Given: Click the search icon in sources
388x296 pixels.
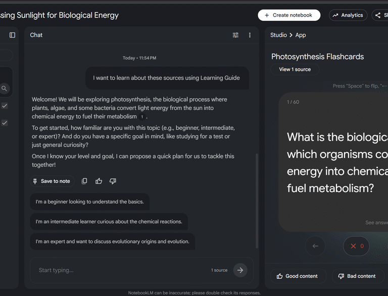Looking at the screenshot, I should 4,88.
